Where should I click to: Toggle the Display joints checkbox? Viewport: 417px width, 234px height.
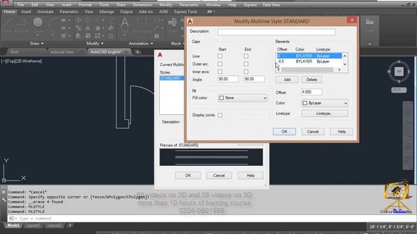pyautogui.click(x=220, y=115)
